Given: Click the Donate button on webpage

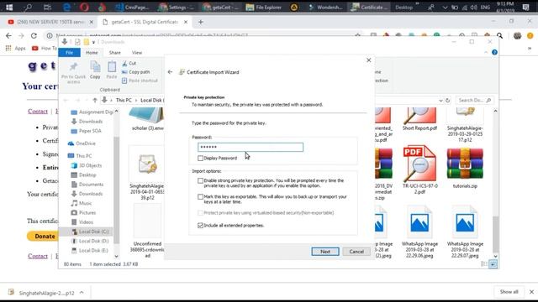Looking at the screenshot, I should (x=44, y=237).
